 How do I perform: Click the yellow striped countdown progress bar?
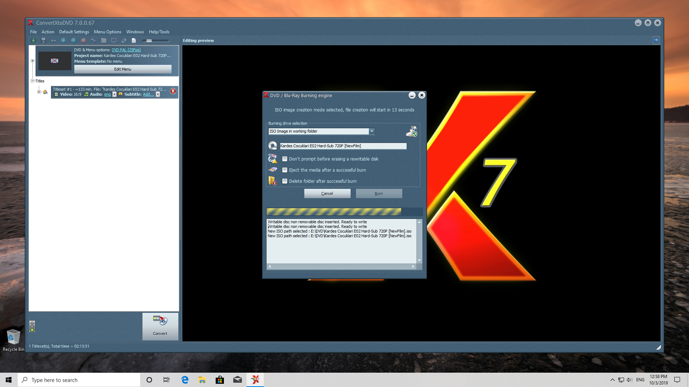click(334, 212)
